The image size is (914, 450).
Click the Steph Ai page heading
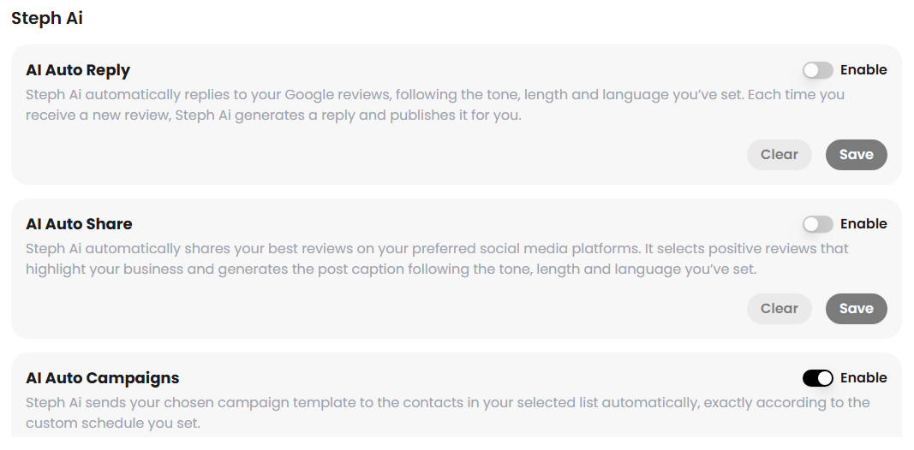(x=47, y=18)
